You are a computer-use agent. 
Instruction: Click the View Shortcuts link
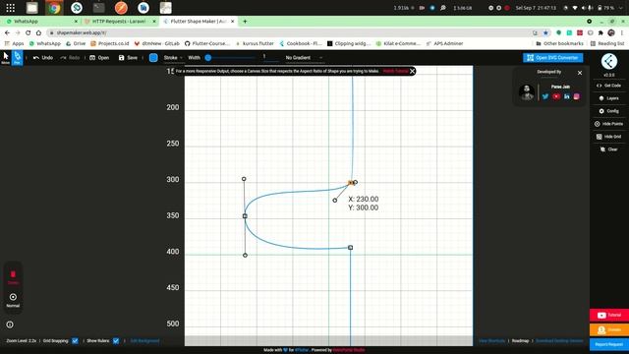coord(491,341)
